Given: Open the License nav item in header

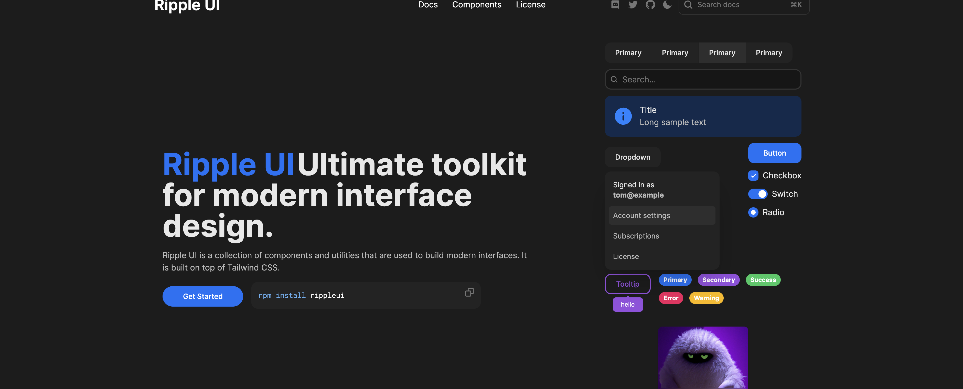Looking at the screenshot, I should (x=530, y=5).
